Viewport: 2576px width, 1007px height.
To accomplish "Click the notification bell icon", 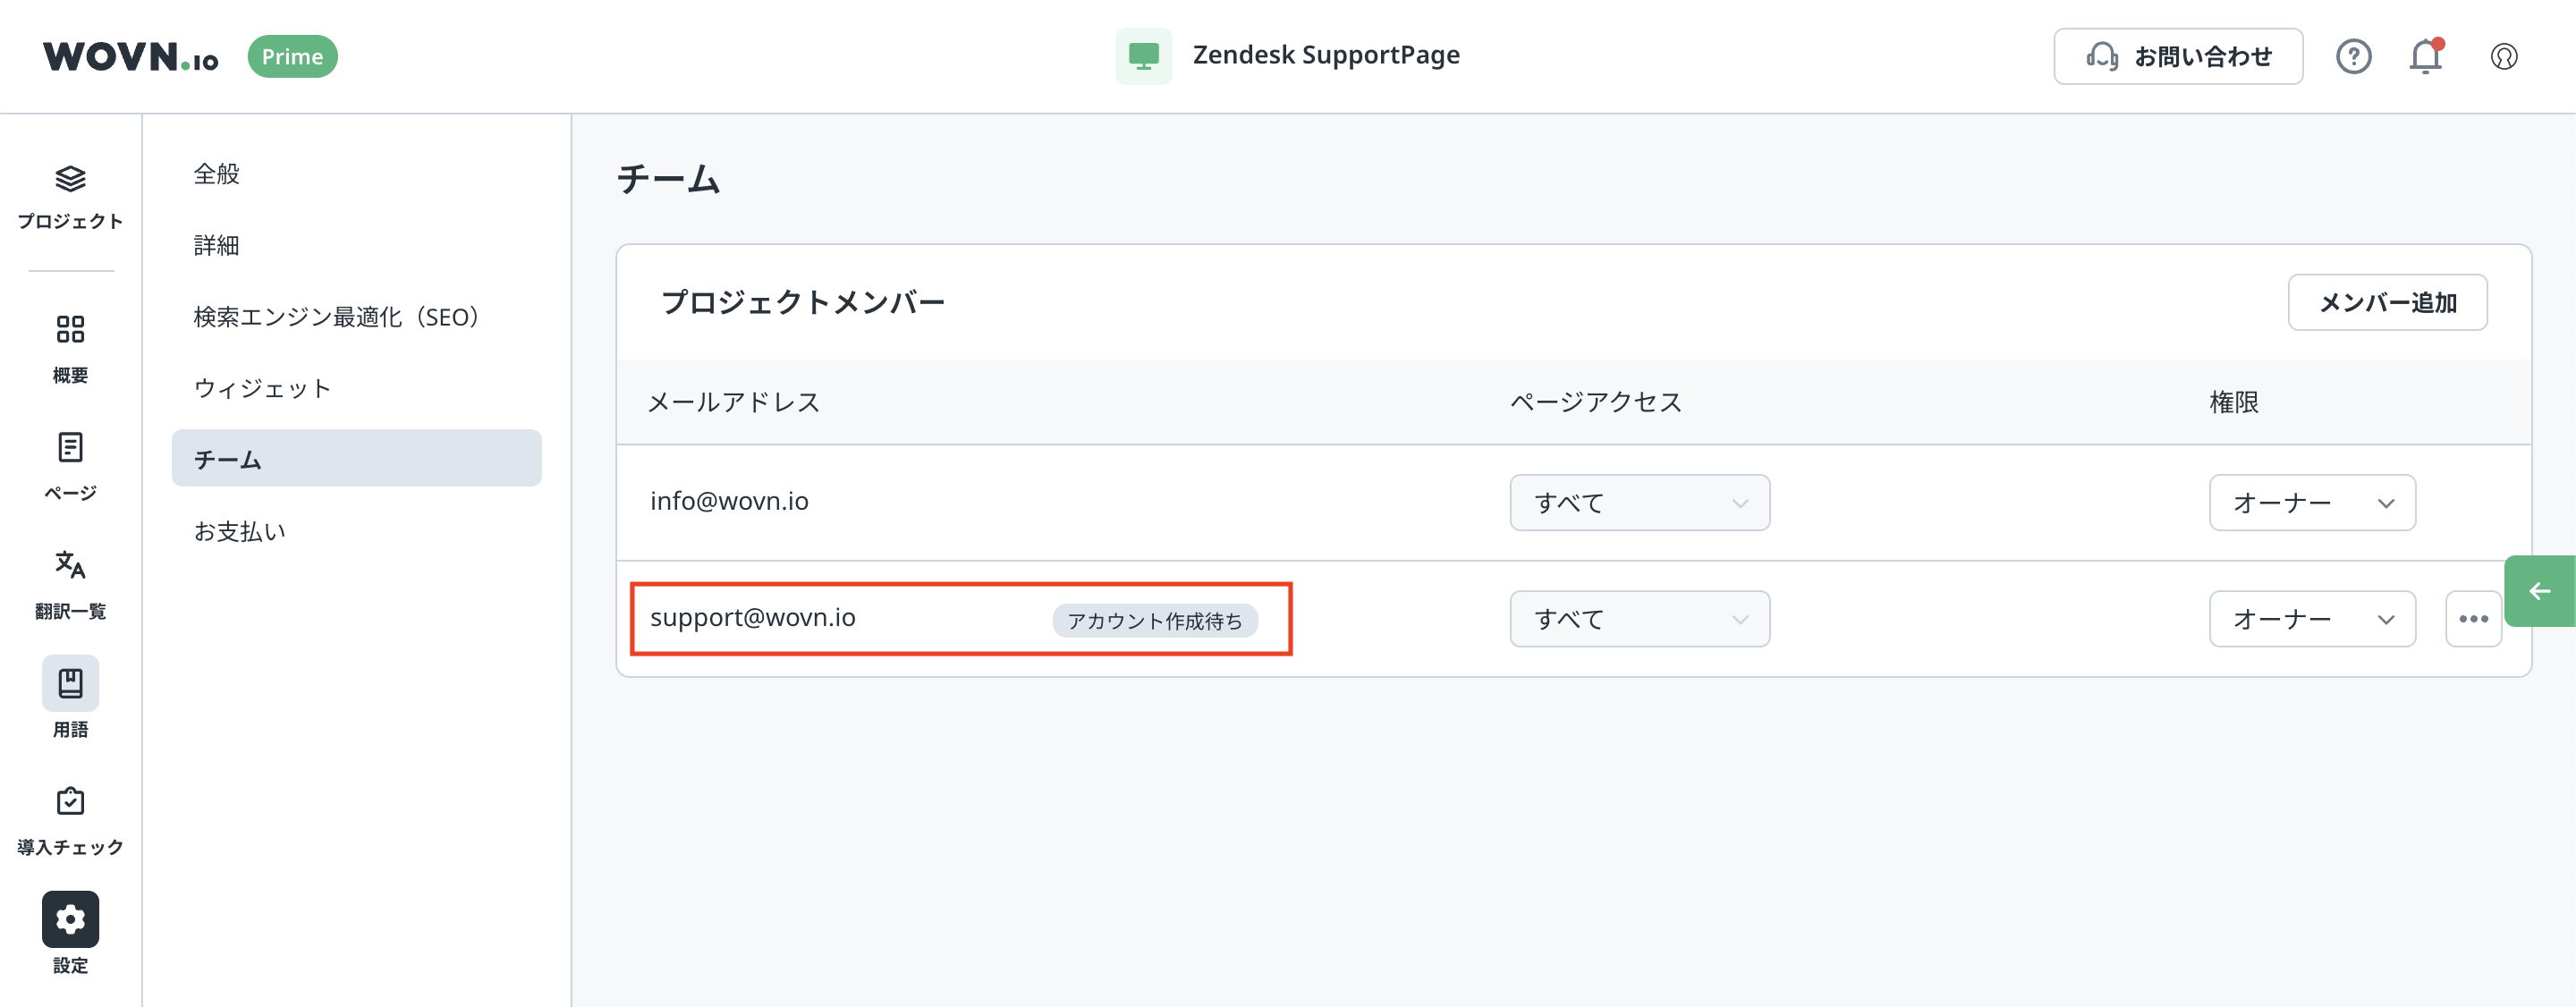I will click(2425, 56).
